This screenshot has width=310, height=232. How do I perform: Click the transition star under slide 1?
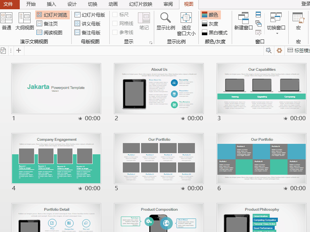coord(80,118)
